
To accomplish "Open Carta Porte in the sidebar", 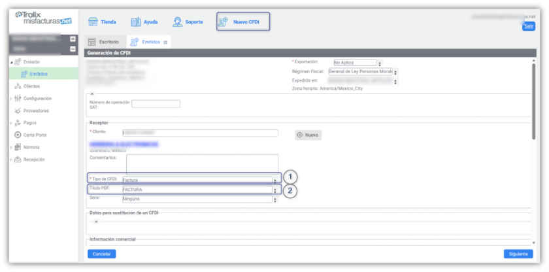I will (34, 135).
